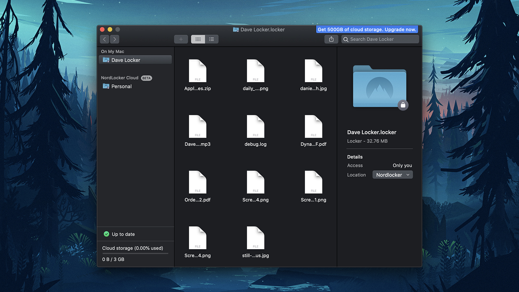519x292 pixels.
Task: Click the large locker folder preview
Action: coord(380,87)
